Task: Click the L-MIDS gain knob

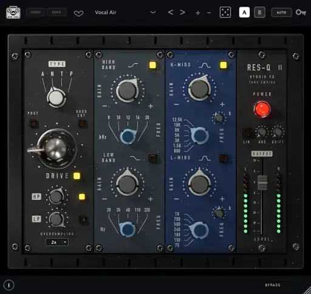Action: [200, 183]
